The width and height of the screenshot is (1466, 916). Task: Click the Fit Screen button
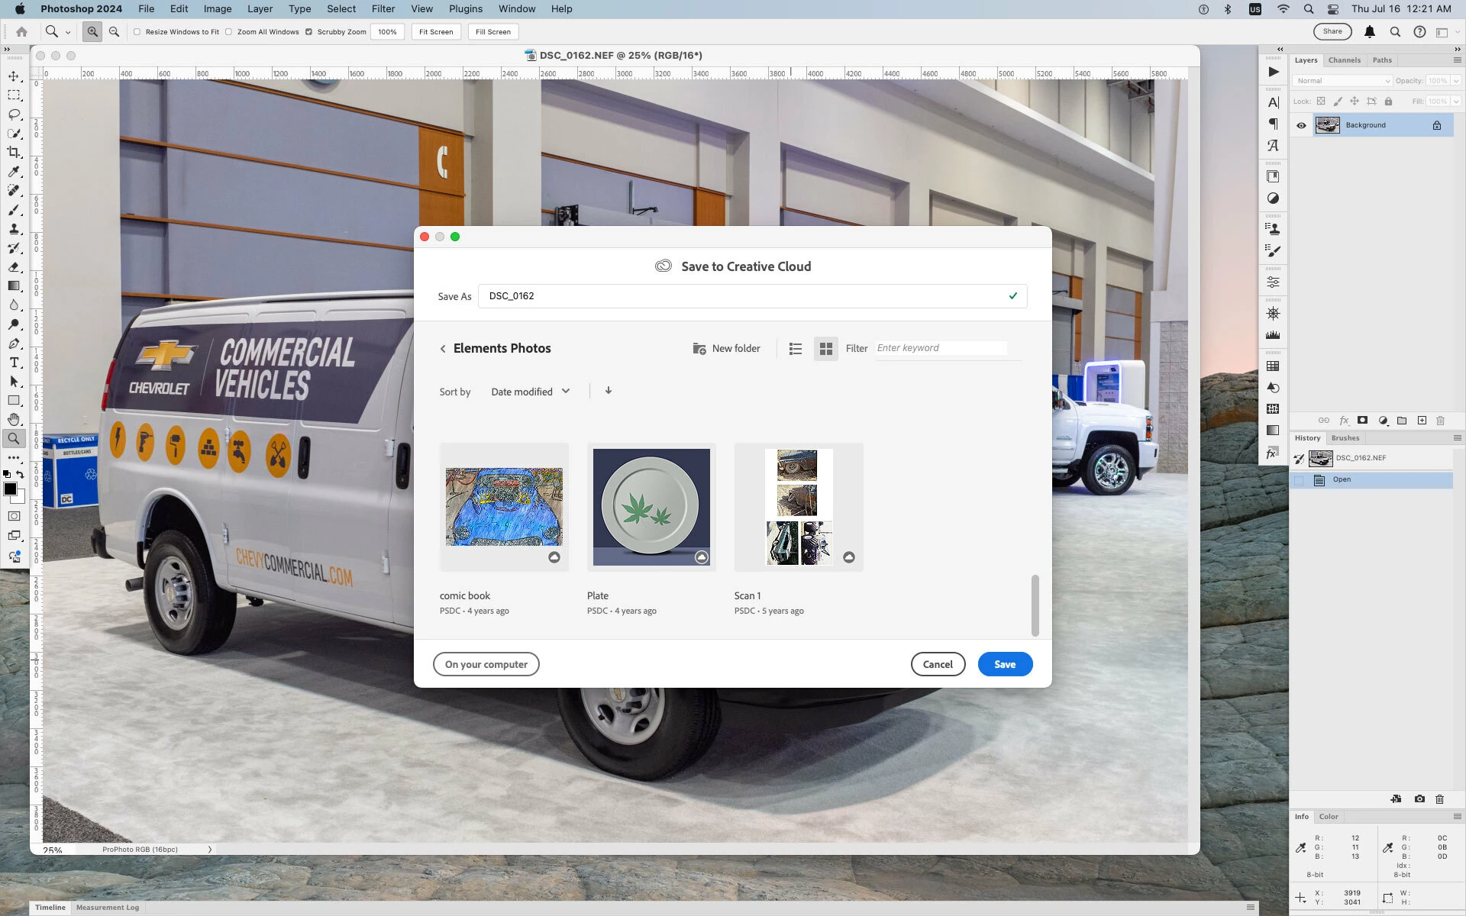click(x=436, y=32)
